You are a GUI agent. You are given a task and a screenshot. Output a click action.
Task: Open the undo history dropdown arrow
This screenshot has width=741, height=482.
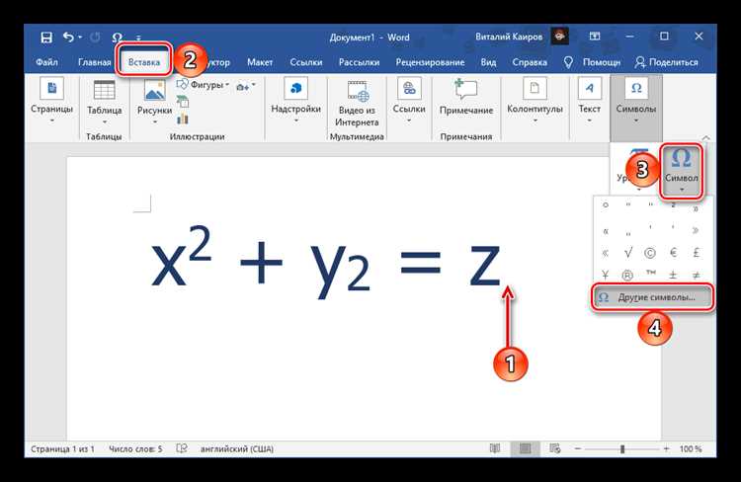(80, 37)
